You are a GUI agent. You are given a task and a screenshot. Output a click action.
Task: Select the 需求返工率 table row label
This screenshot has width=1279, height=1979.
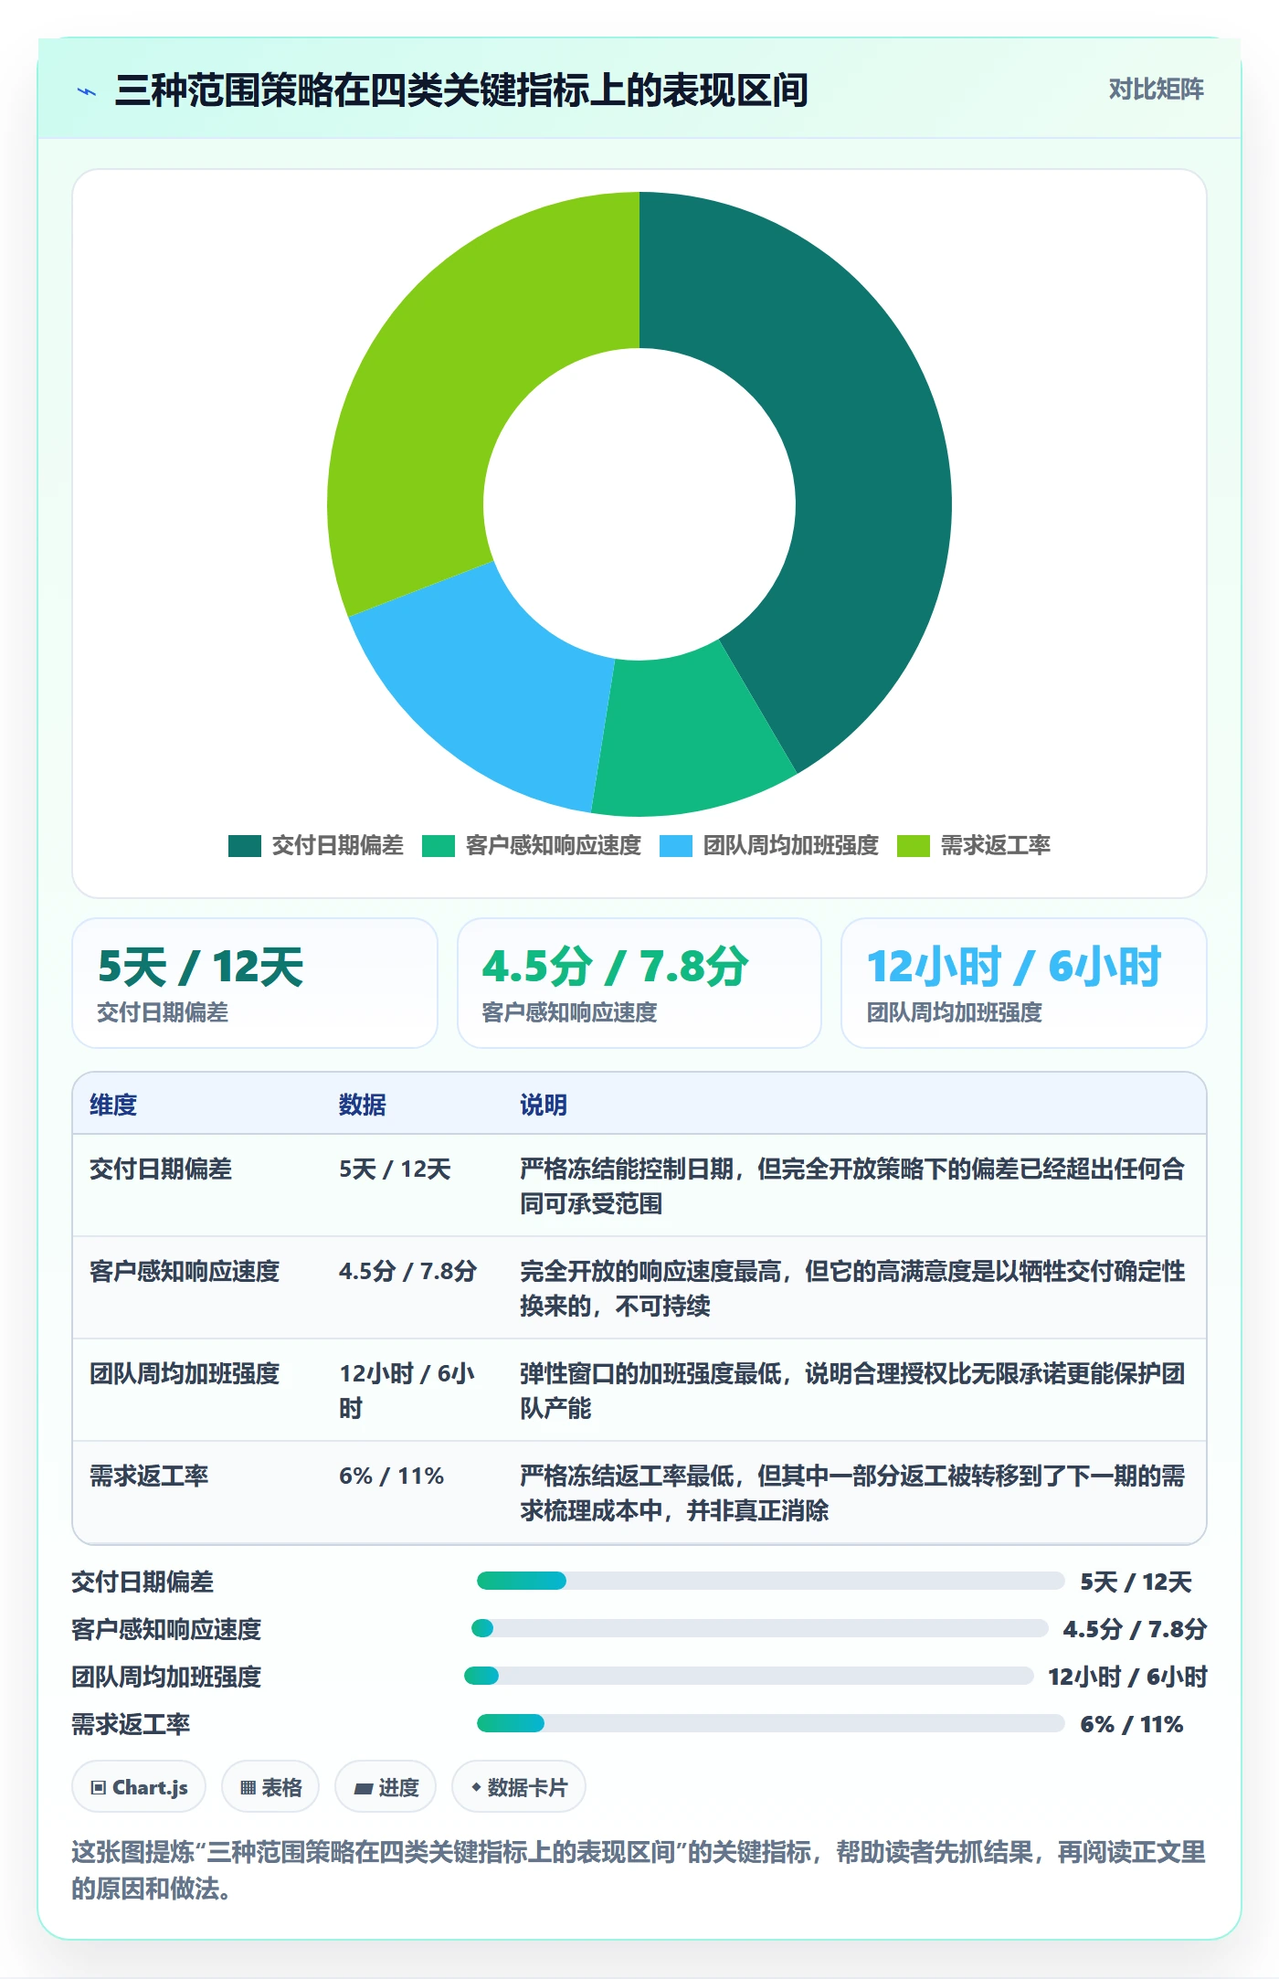pyautogui.click(x=149, y=1476)
